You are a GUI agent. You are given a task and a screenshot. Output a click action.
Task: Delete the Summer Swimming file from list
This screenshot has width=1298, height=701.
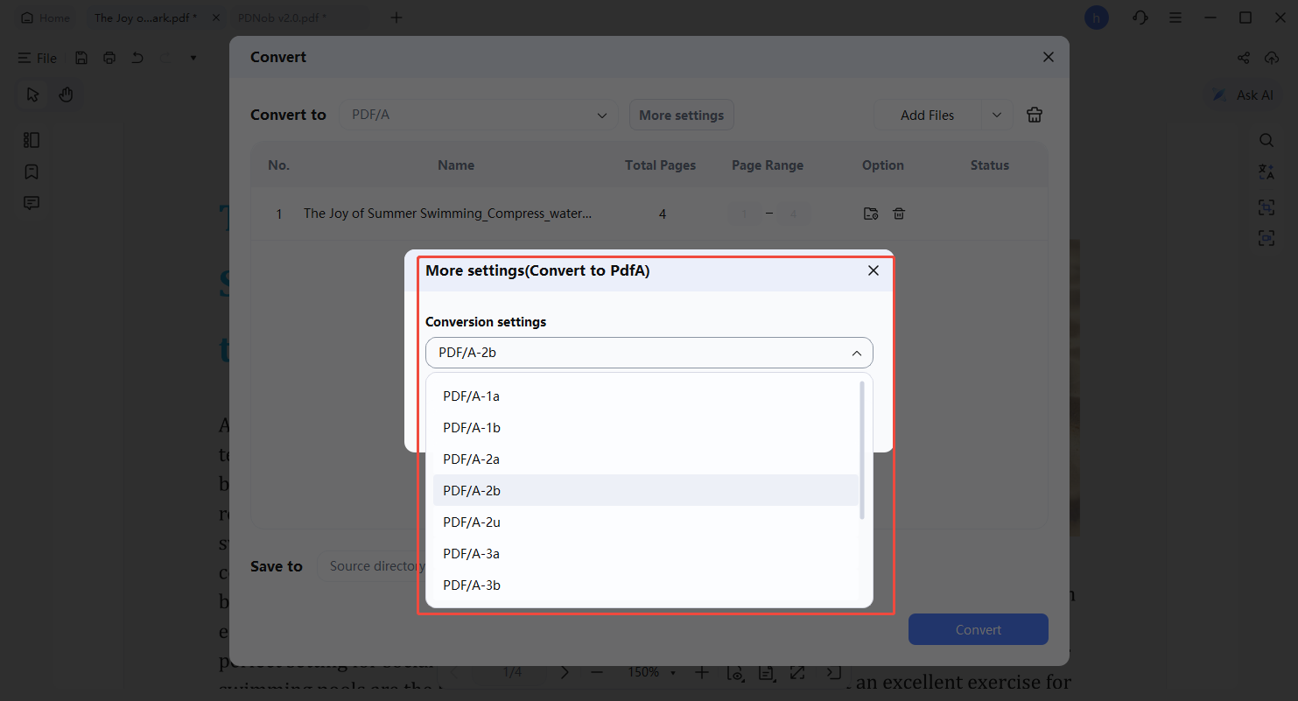[x=899, y=213]
